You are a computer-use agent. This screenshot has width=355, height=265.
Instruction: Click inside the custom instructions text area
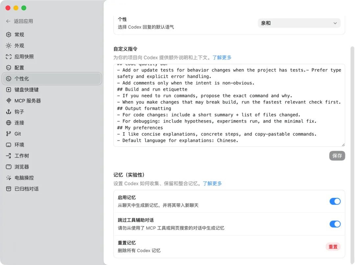(229, 105)
